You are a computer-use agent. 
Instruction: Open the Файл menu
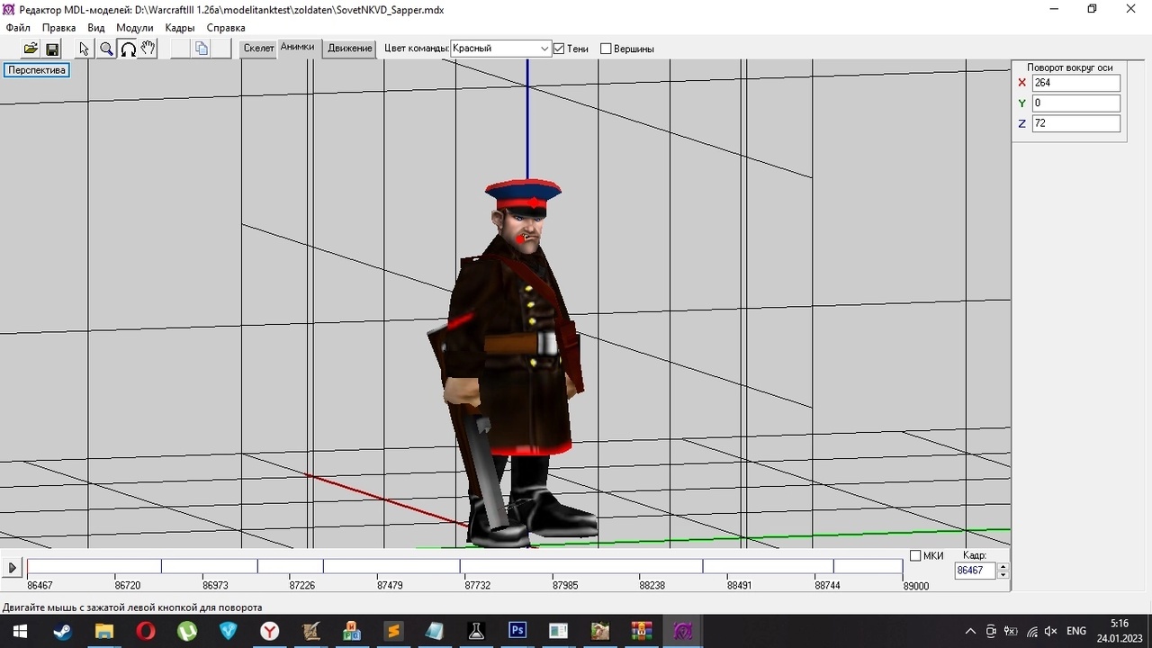tap(18, 28)
